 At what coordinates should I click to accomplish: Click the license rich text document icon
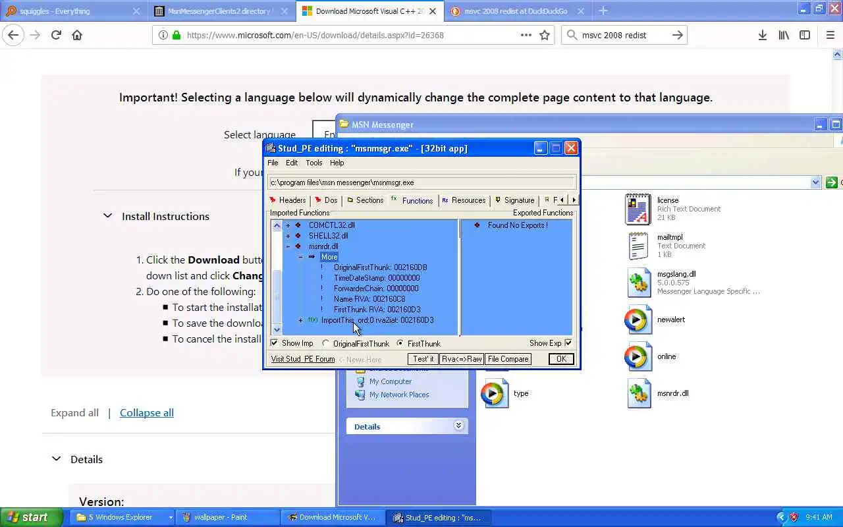[x=638, y=209]
